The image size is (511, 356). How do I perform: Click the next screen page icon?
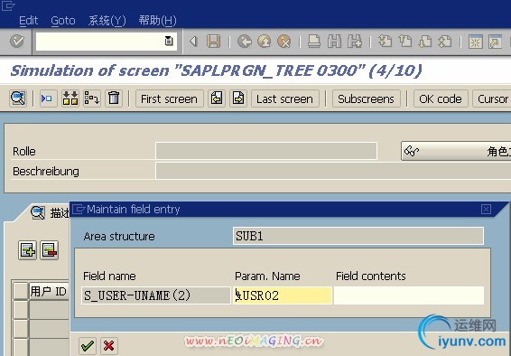coord(238,98)
